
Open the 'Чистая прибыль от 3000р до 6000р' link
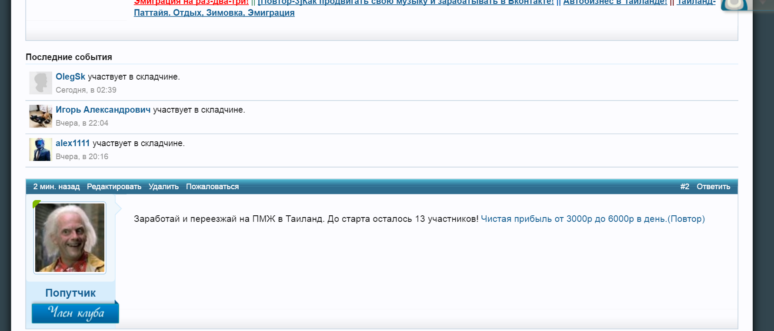[593, 219]
